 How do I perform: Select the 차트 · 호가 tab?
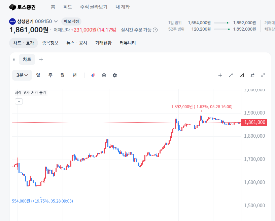click(24, 43)
